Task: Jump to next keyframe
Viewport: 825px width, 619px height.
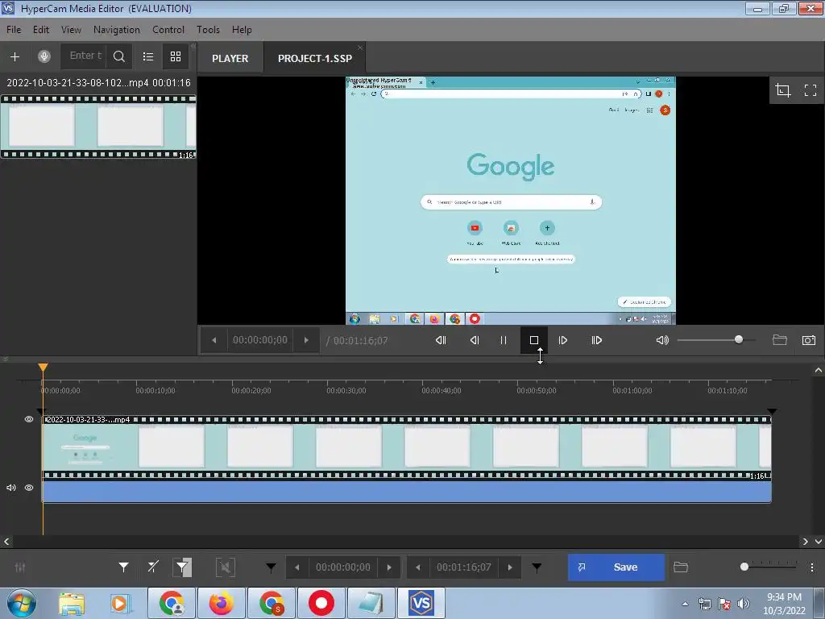Action: tap(597, 341)
